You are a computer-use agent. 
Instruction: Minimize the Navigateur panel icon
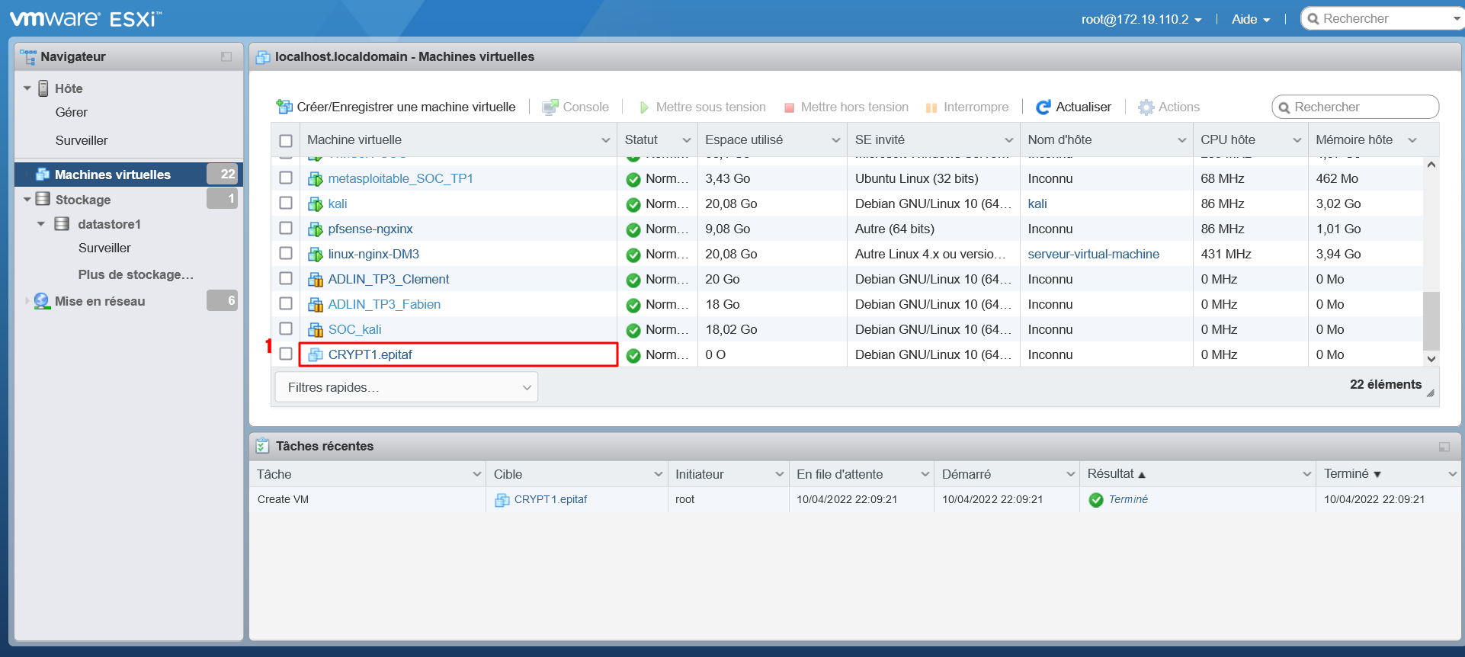pos(226,56)
